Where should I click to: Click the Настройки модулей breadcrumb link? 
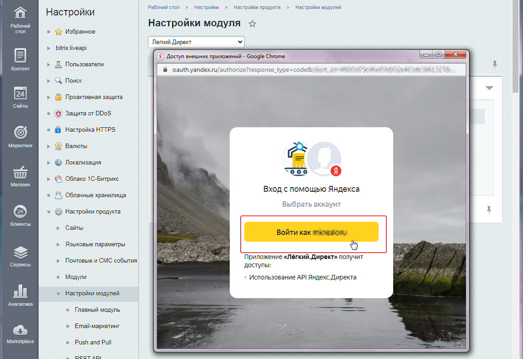(318, 7)
